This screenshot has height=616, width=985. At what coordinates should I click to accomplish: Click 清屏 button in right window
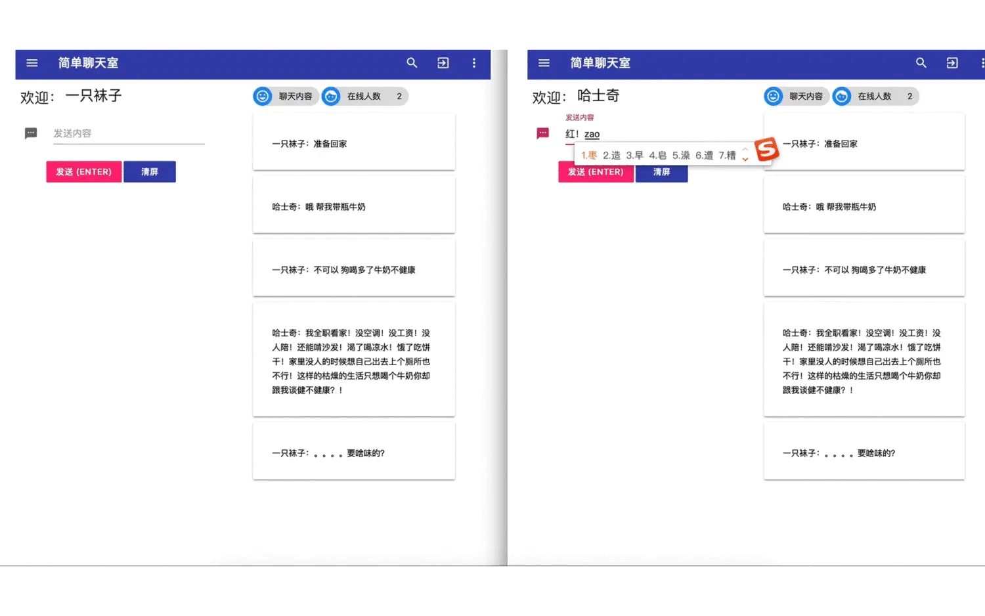pos(661,173)
